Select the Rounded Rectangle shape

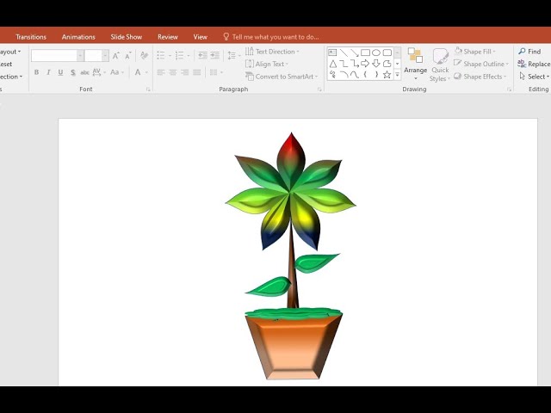coord(387,52)
